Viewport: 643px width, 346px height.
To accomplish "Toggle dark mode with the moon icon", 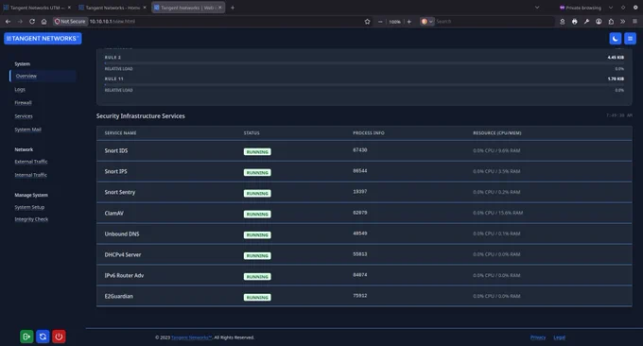I will click(616, 39).
